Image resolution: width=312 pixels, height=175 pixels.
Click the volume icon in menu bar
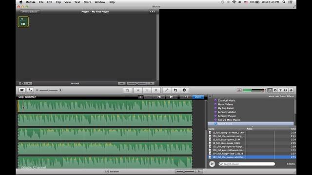click(240, 2)
